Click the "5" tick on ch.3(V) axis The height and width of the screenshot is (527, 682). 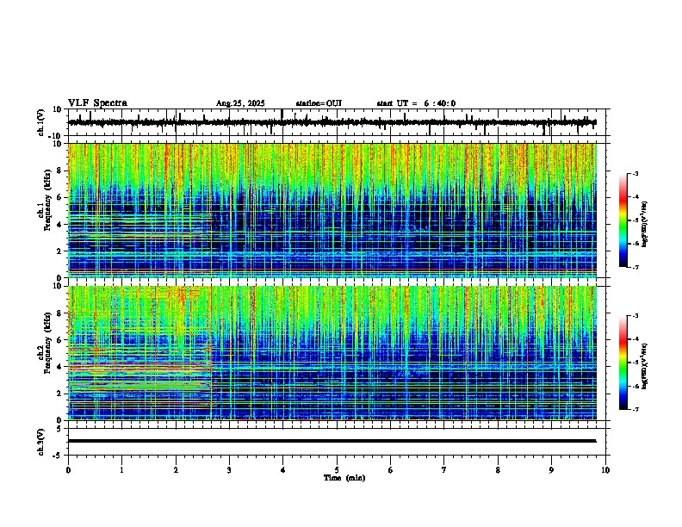60,429
